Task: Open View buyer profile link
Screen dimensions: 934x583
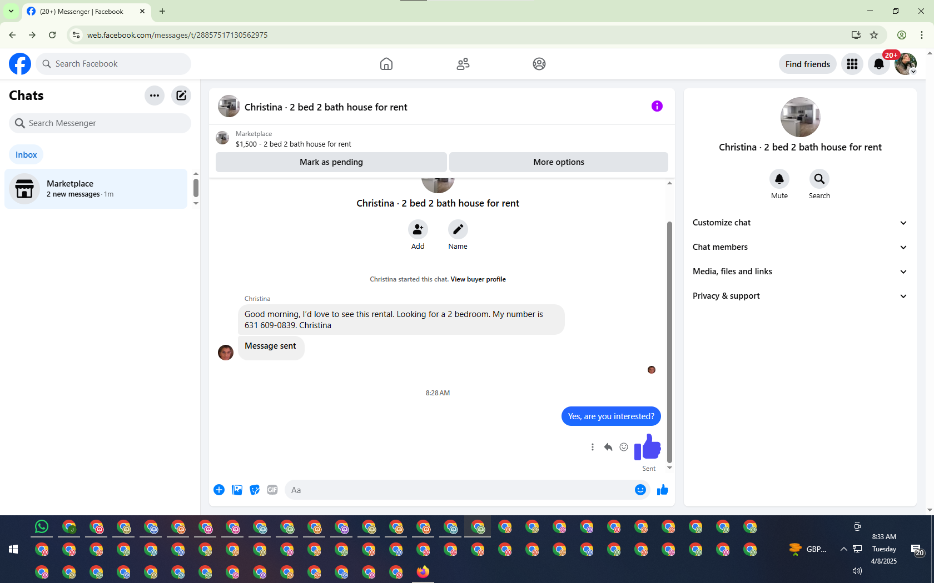Action: (478, 279)
